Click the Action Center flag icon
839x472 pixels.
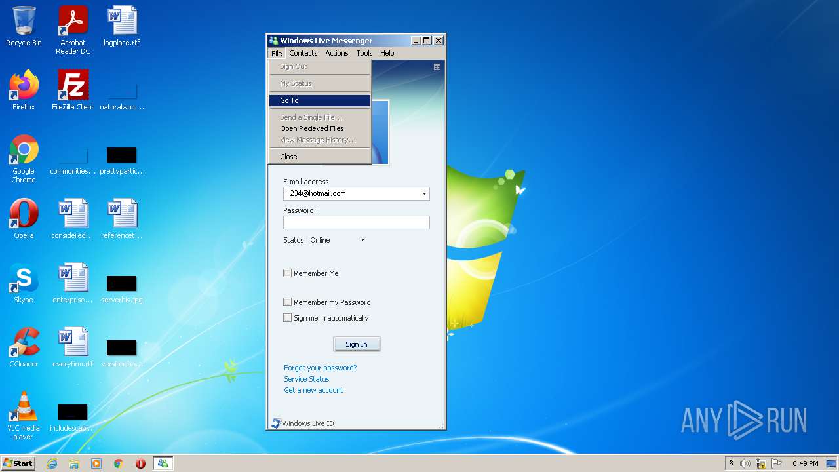point(777,463)
